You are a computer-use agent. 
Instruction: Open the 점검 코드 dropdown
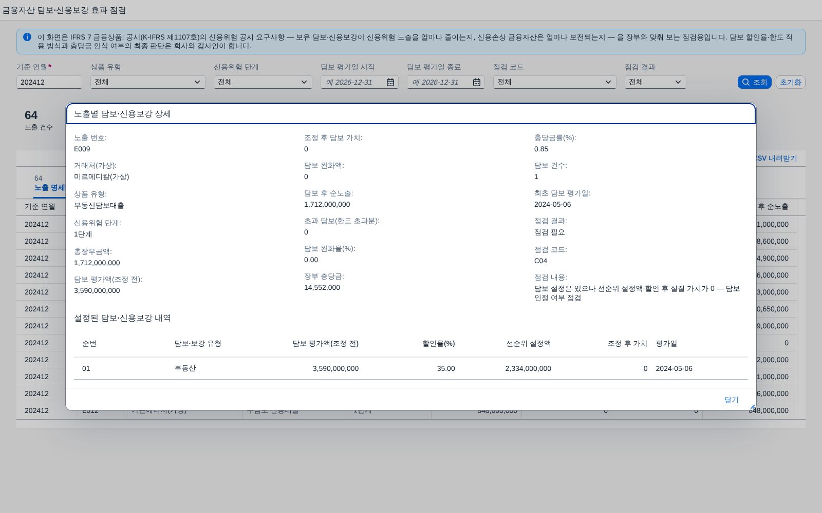(554, 82)
